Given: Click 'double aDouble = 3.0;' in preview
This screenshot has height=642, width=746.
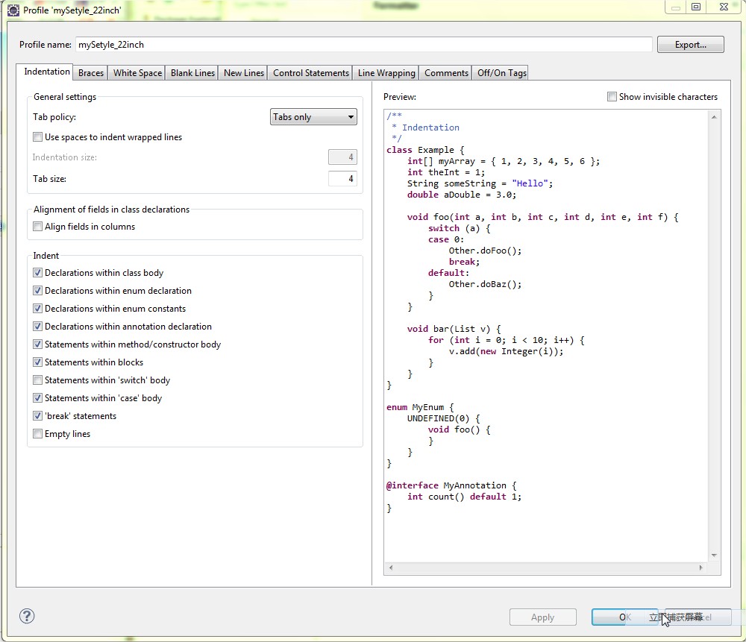Looking at the screenshot, I should click(462, 195).
